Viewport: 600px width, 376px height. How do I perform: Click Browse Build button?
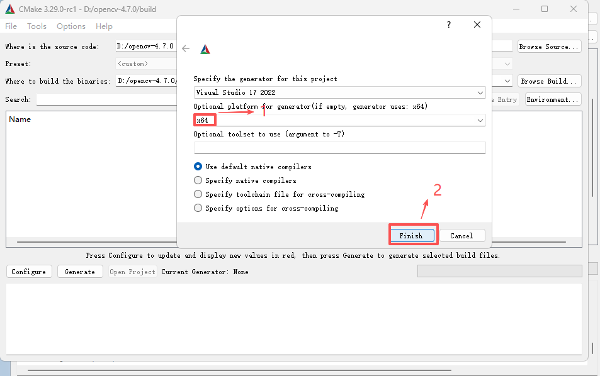pyautogui.click(x=550, y=81)
